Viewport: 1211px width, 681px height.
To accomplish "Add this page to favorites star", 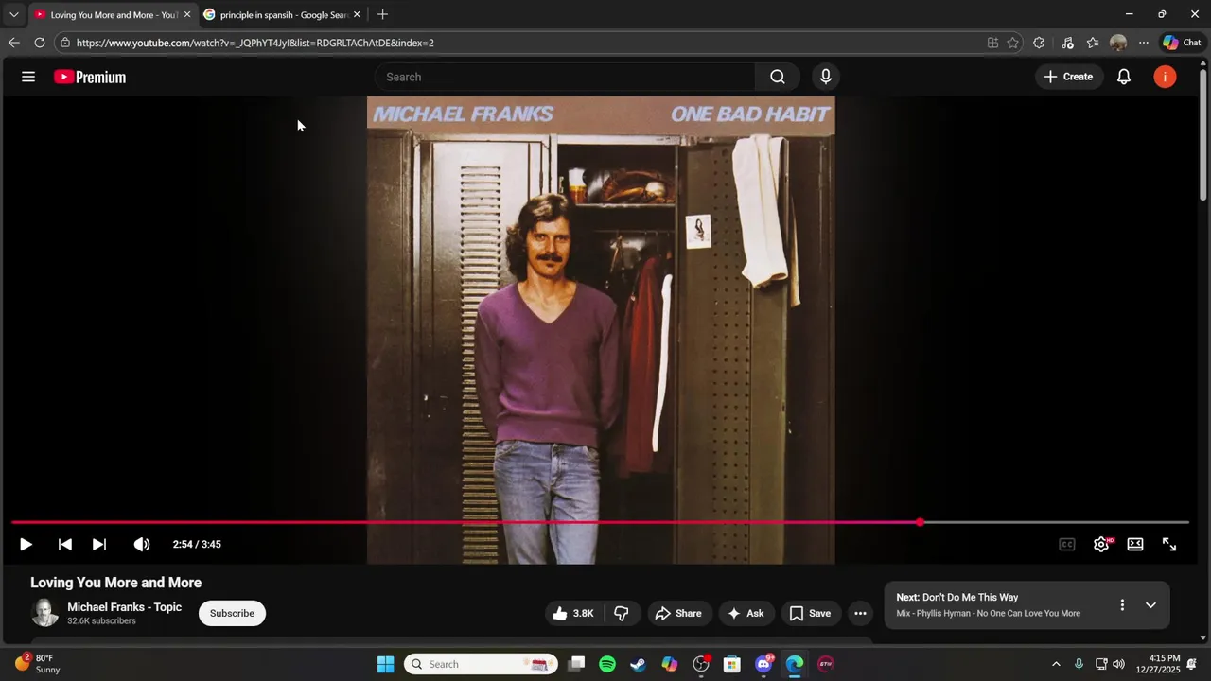I will 1013,43.
